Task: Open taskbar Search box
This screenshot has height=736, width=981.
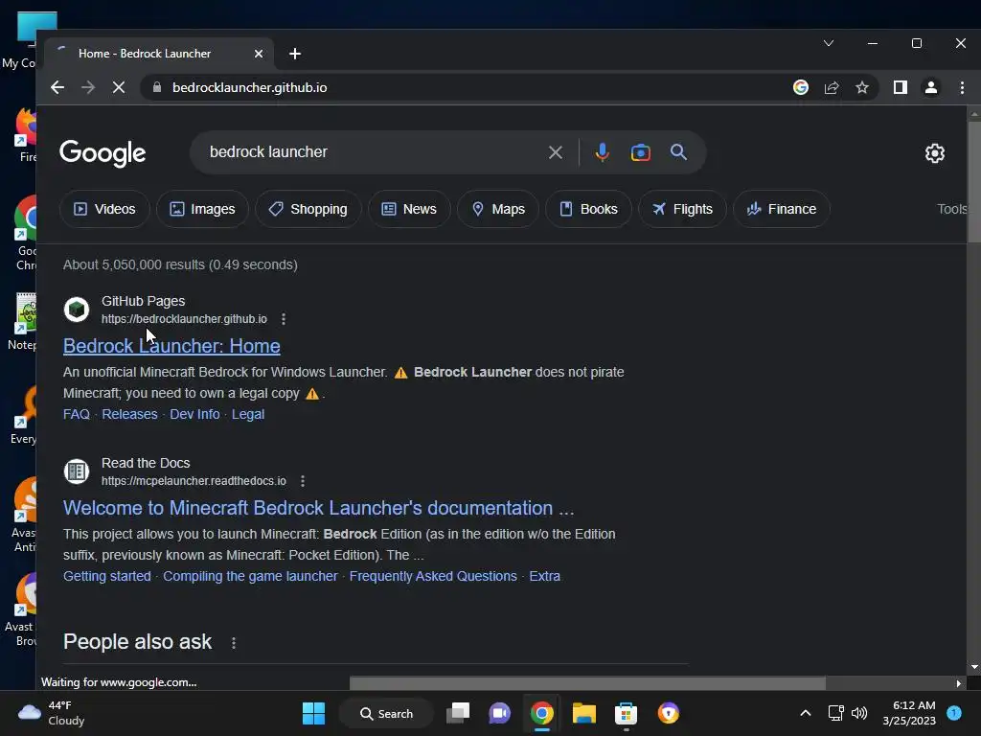Action: click(386, 713)
